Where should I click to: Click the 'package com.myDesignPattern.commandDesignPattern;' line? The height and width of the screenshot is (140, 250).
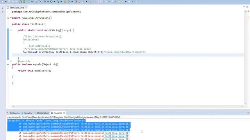[46, 12]
